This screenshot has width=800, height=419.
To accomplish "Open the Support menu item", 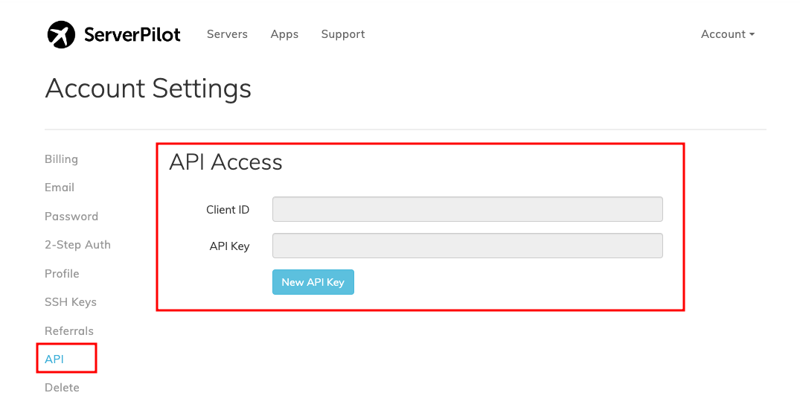I will click(x=343, y=34).
